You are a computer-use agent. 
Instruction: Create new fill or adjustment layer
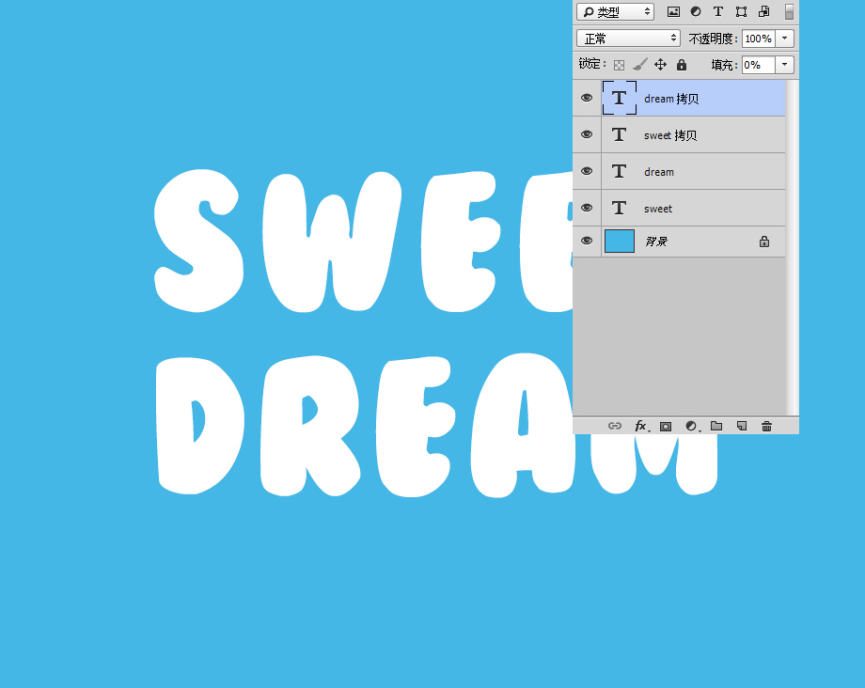click(x=692, y=426)
